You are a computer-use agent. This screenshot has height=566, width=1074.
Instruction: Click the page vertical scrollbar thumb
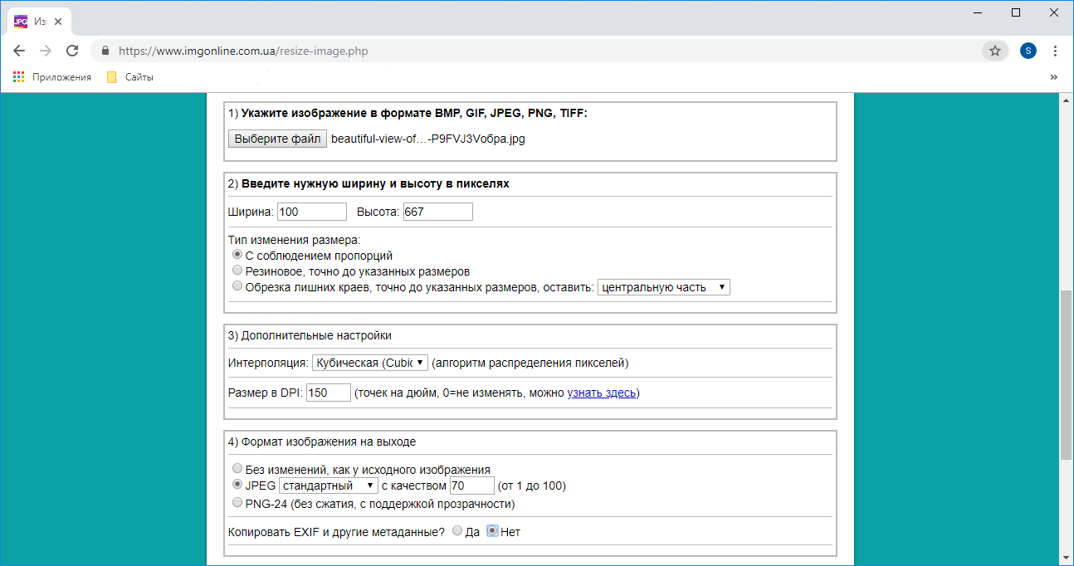(x=1066, y=373)
